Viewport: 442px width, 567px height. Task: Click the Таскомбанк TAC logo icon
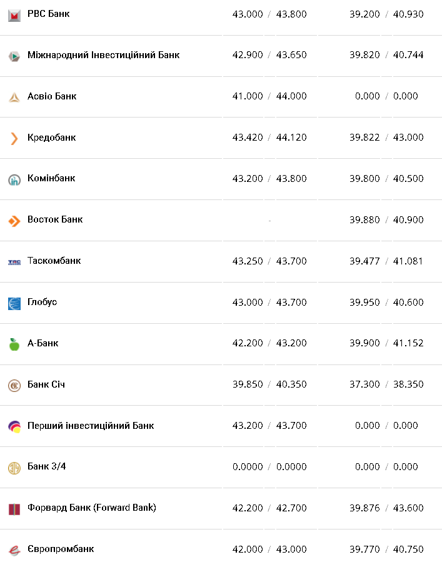pyautogui.click(x=14, y=262)
